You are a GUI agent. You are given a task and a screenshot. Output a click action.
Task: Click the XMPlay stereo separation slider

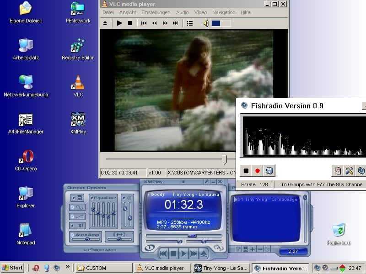119,239
